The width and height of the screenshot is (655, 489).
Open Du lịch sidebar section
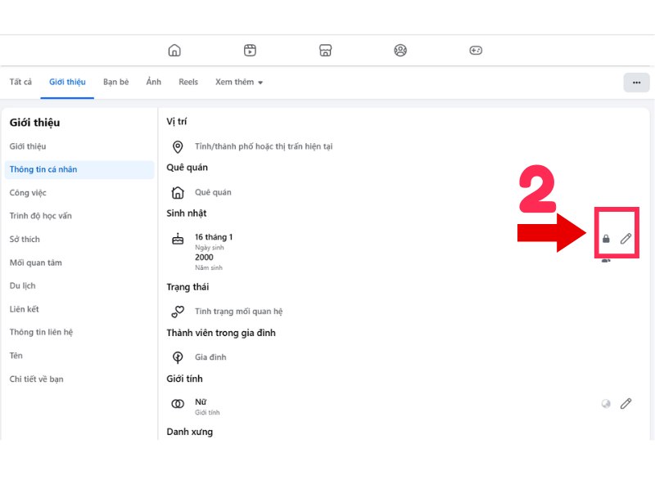[23, 286]
